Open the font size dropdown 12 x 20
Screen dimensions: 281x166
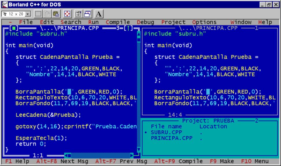pyautogui.click(x=28, y=14)
